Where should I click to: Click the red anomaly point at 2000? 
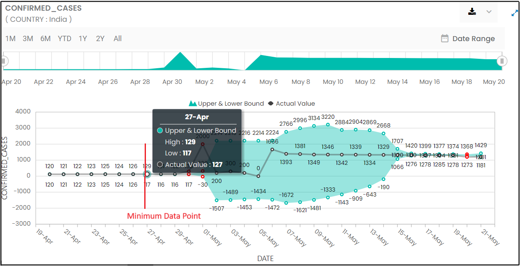pyautogui.click(x=203, y=144)
